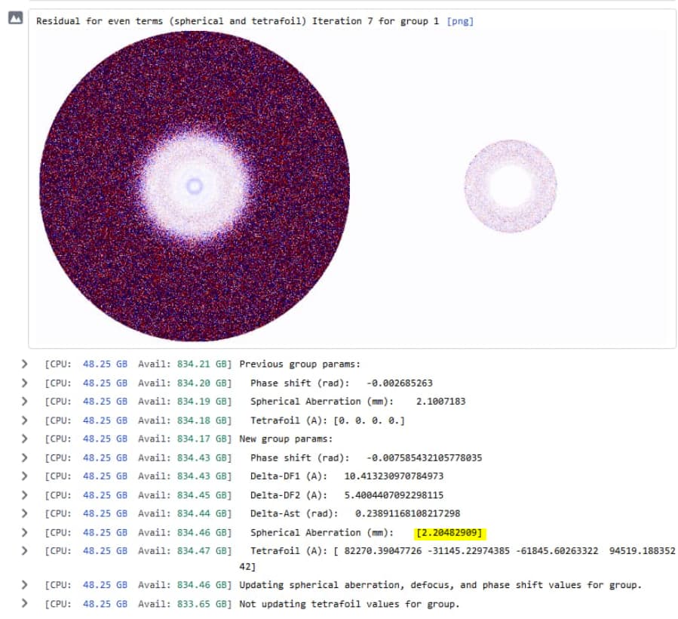Viewport: 678px width, 619px height.
Task: Click the image icon beside the residual plot
Action: click(x=16, y=18)
